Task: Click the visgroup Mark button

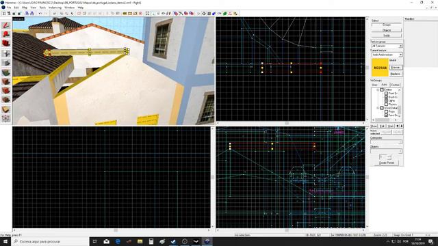Action: pyautogui.click(x=391, y=126)
